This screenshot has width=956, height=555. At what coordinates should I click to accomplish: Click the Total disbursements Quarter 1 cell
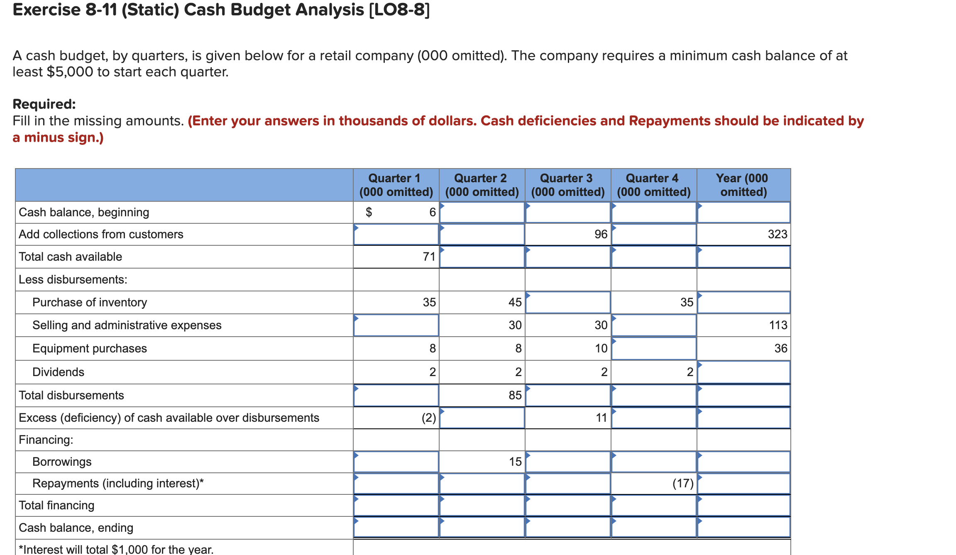(395, 395)
